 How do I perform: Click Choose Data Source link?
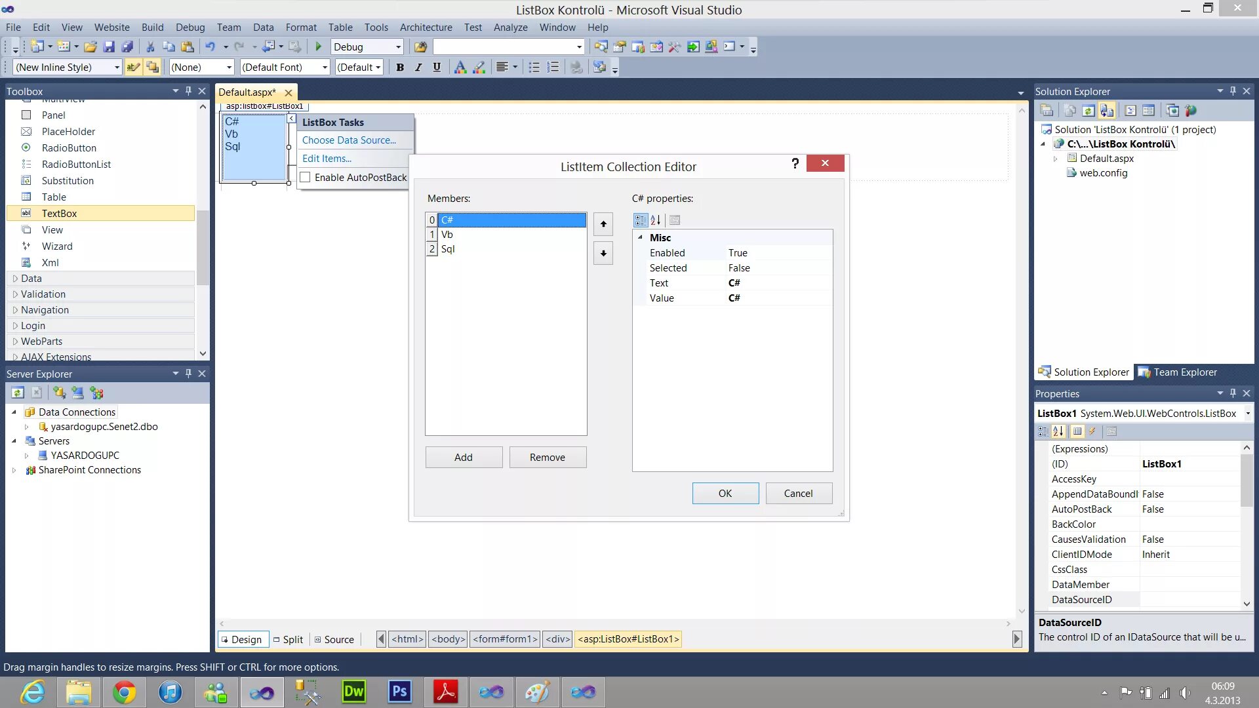[x=349, y=140]
